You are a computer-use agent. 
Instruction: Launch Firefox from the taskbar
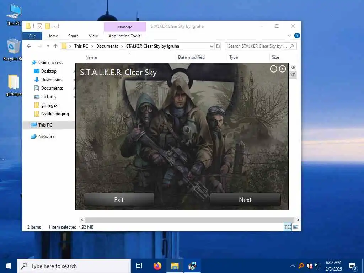[157, 266]
